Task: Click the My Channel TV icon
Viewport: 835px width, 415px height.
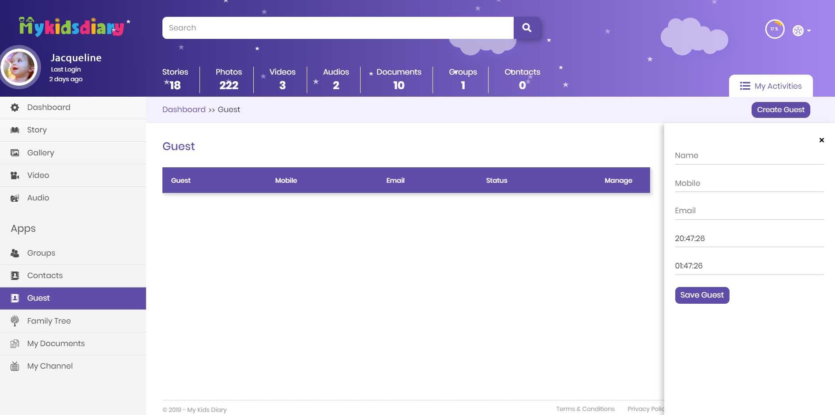Action: pos(15,366)
